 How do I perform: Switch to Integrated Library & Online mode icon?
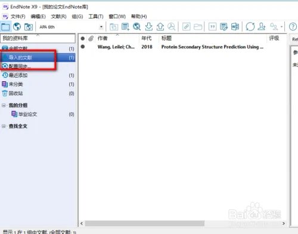point(29,27)
